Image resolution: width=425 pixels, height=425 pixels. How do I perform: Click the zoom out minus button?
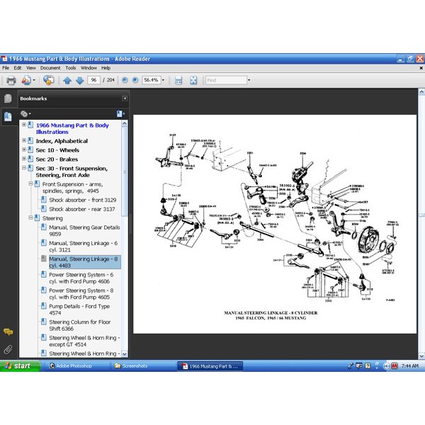point(125,80)
